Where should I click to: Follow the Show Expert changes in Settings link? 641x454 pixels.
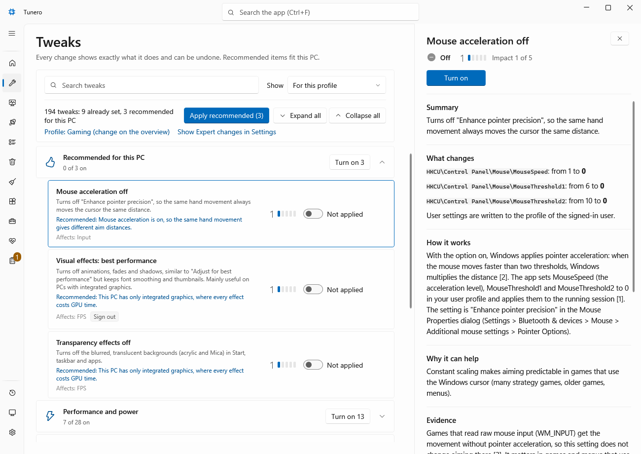tap(227, 132)
